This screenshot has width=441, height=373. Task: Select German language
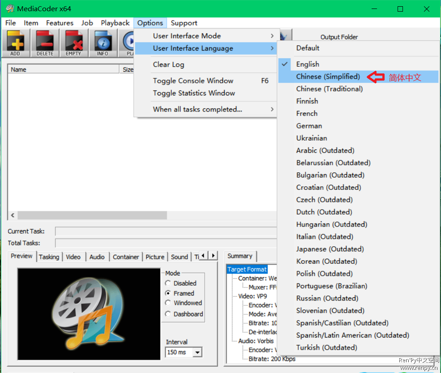[358, 126]
